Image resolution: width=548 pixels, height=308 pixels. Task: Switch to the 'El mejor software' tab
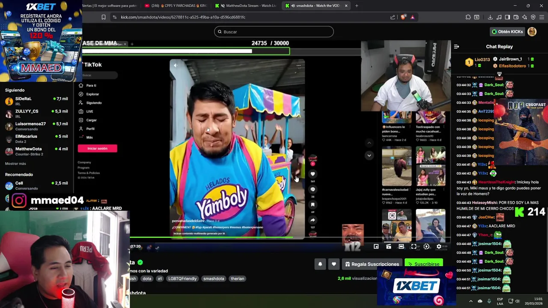pos(111,6)
